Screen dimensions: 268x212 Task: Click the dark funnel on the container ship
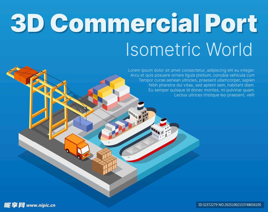click(x=141, y=106)
